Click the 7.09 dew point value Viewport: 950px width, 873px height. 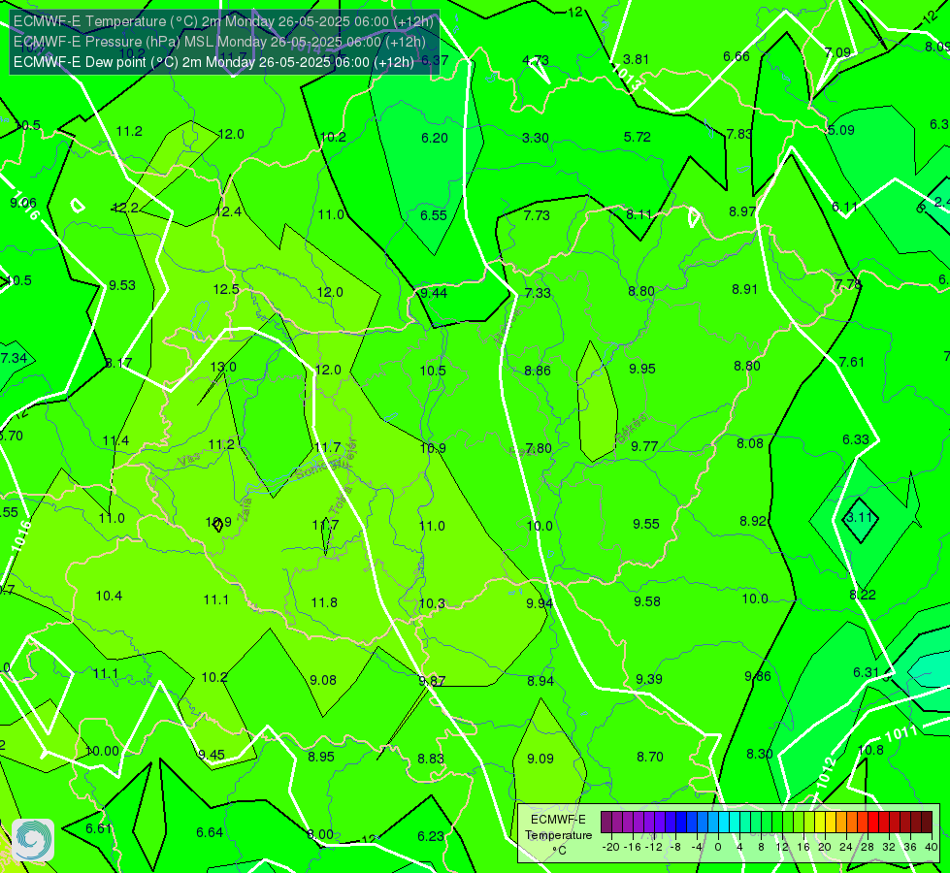point(837,52)
